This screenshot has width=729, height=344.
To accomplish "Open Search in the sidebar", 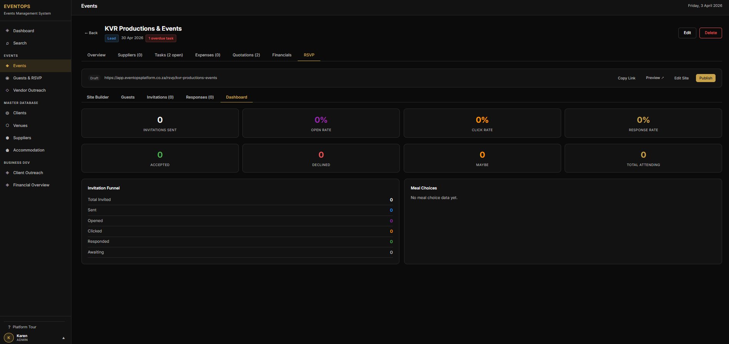I will click(x=35, y=43).
